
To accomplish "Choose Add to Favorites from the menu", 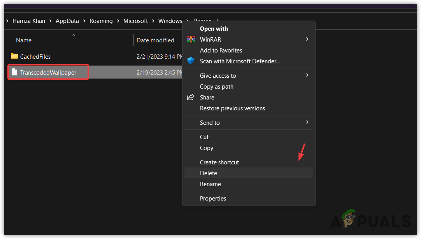I will [x=221, y=50].
